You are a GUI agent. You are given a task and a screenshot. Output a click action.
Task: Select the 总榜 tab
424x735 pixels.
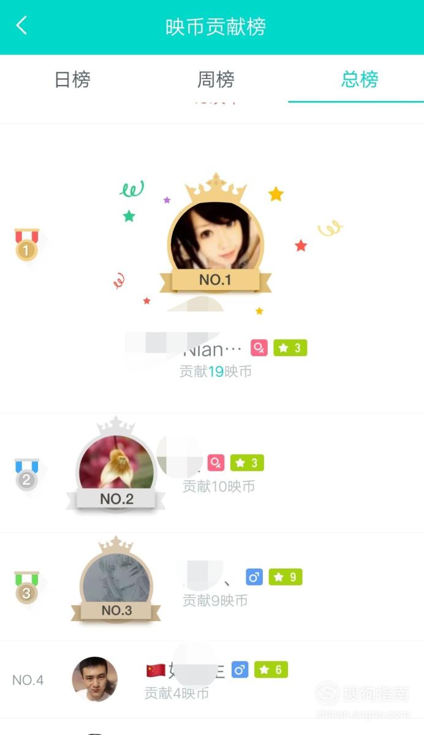(360, 80)
